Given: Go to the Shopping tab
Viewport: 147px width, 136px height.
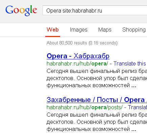Looking at the screenshot, I should tap(134, 30).
